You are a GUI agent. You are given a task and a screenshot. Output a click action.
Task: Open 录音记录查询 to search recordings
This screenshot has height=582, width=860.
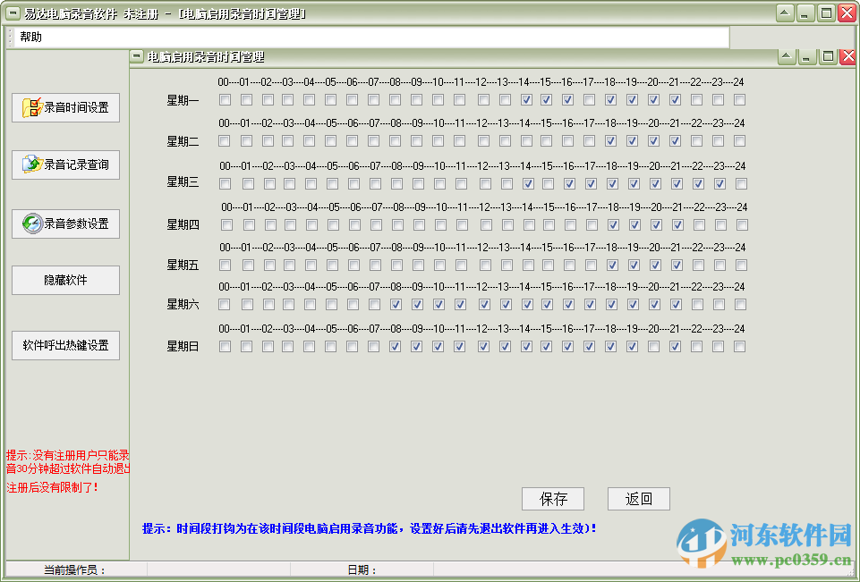66,164
